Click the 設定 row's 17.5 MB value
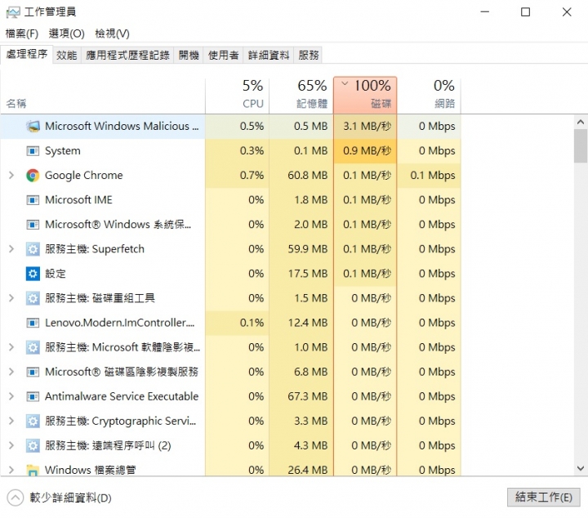The image size is (588, 518). (308, 274)
